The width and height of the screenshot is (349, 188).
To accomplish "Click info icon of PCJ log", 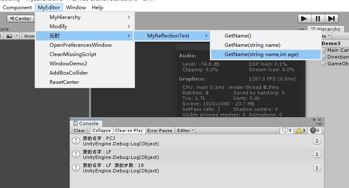I will click(76, 141).
